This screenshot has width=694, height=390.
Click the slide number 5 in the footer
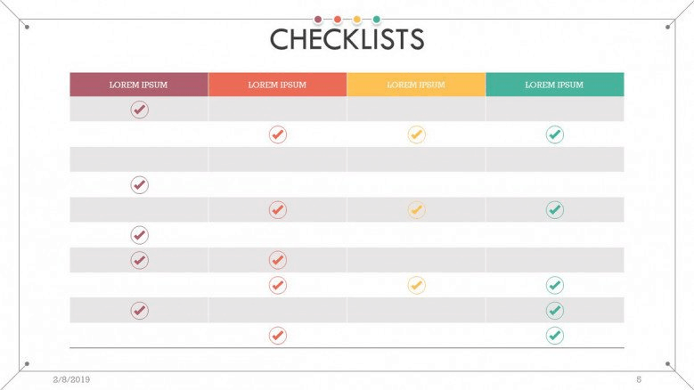pos(639,379)
